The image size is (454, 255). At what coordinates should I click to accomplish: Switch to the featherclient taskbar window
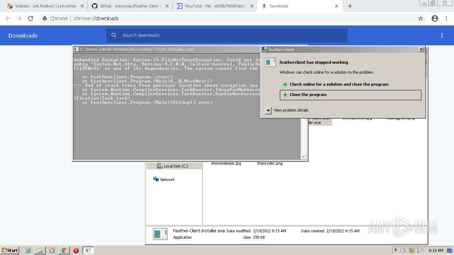coord(88,250)
